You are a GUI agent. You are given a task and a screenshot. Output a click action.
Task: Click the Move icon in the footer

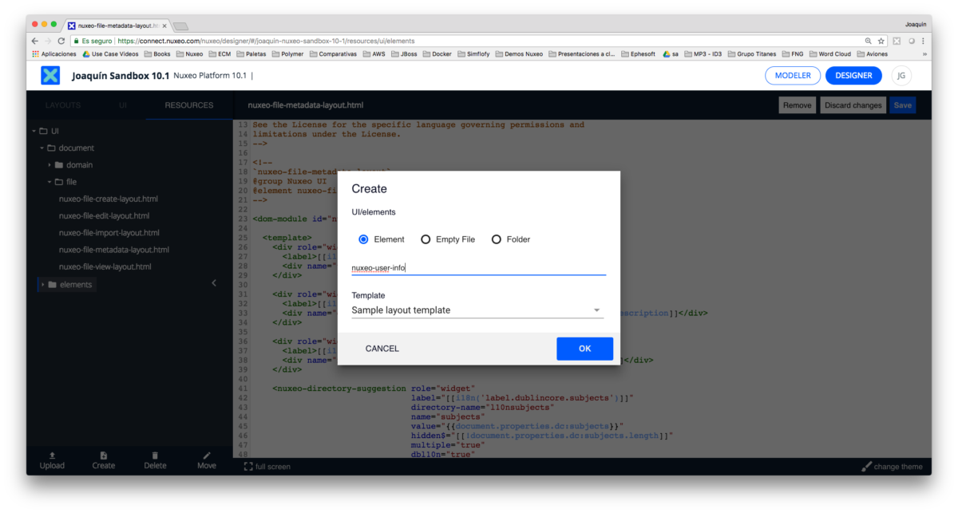pos(206,460)
